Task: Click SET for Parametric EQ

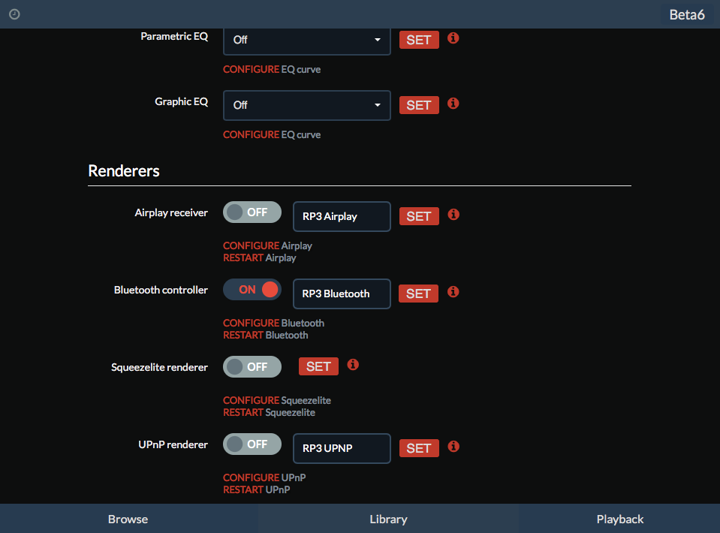Action: click(x=419, y=40)
